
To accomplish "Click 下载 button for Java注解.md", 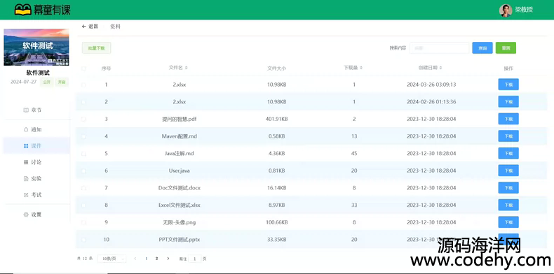I will 508,153.
